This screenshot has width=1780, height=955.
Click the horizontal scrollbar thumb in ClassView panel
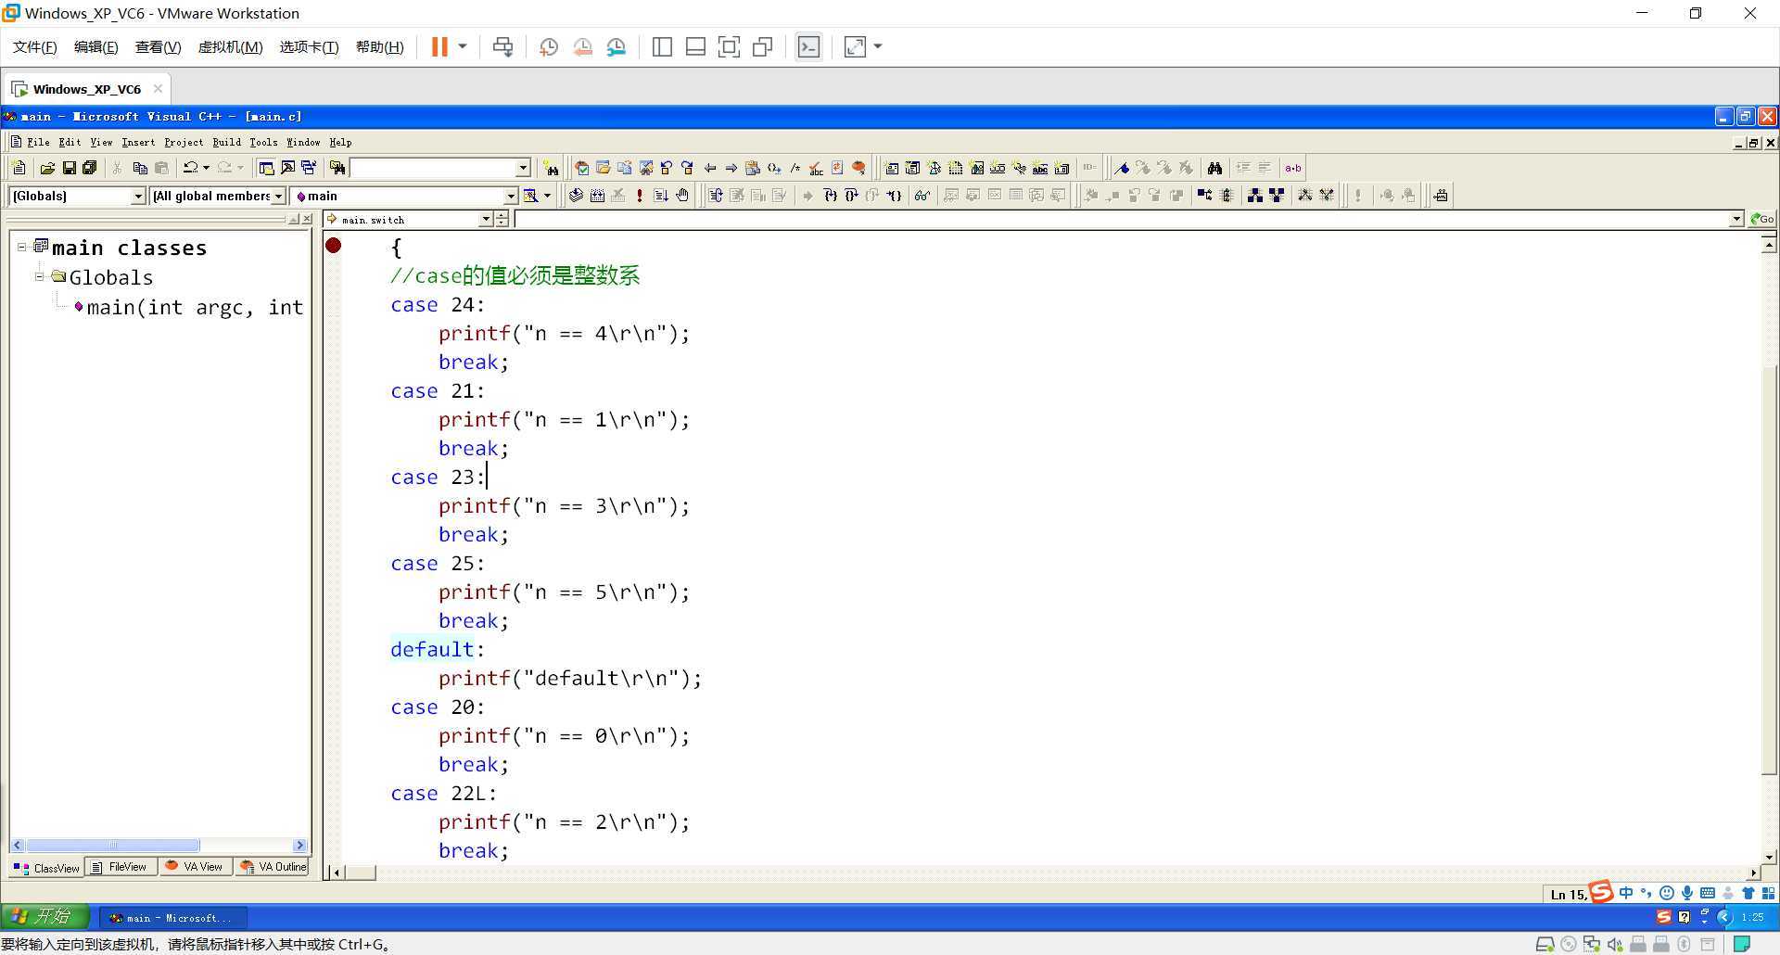113,846
